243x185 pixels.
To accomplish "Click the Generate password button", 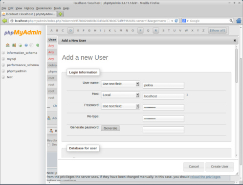I will tap(110, 128).
